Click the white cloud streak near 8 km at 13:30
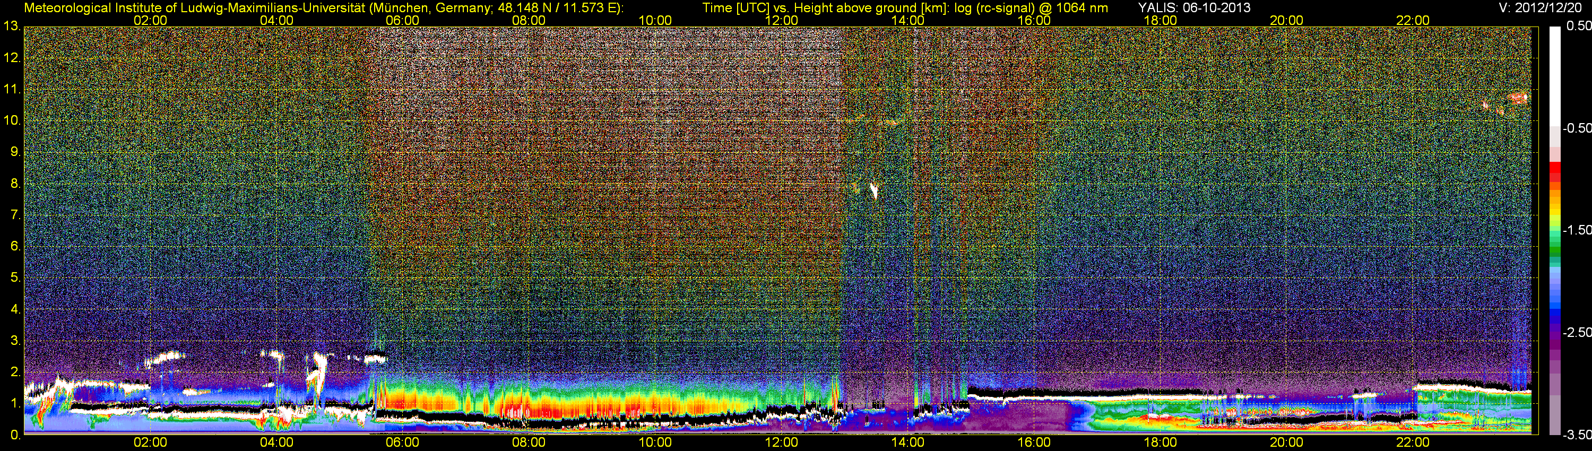Image resolution: width=1592 pixels, height=451 pixels. pyautogui.click(x=874, y=189)
